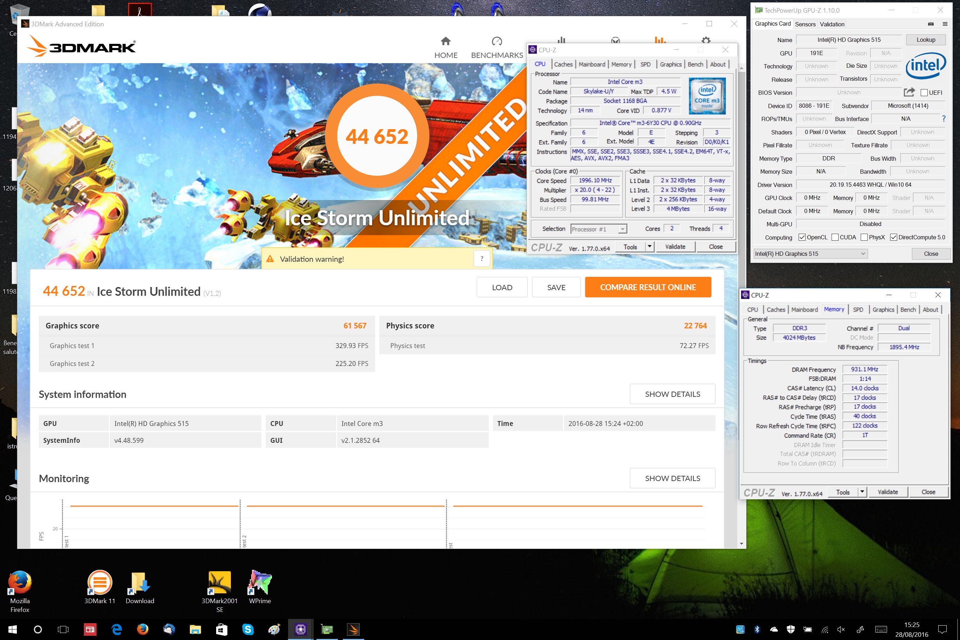Select SPD tab in CPU-Z Memory window

[858, 309]
